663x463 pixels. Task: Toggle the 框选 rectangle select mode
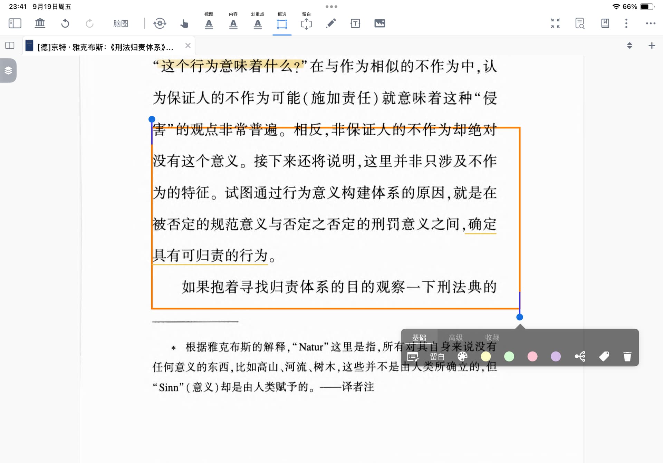[x=282, y=23]
